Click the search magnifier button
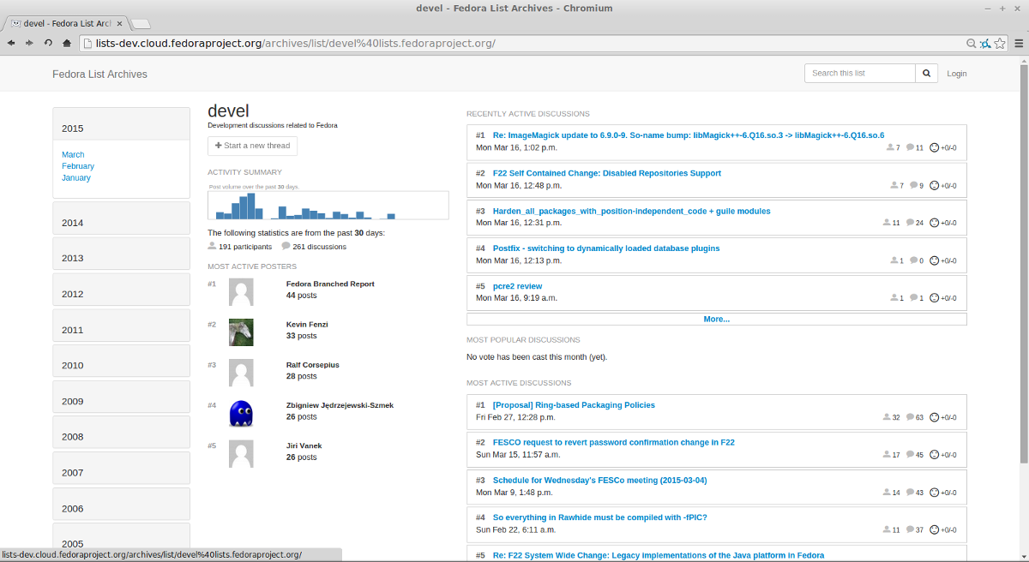The image size is (1029, 562). point(926,74)
